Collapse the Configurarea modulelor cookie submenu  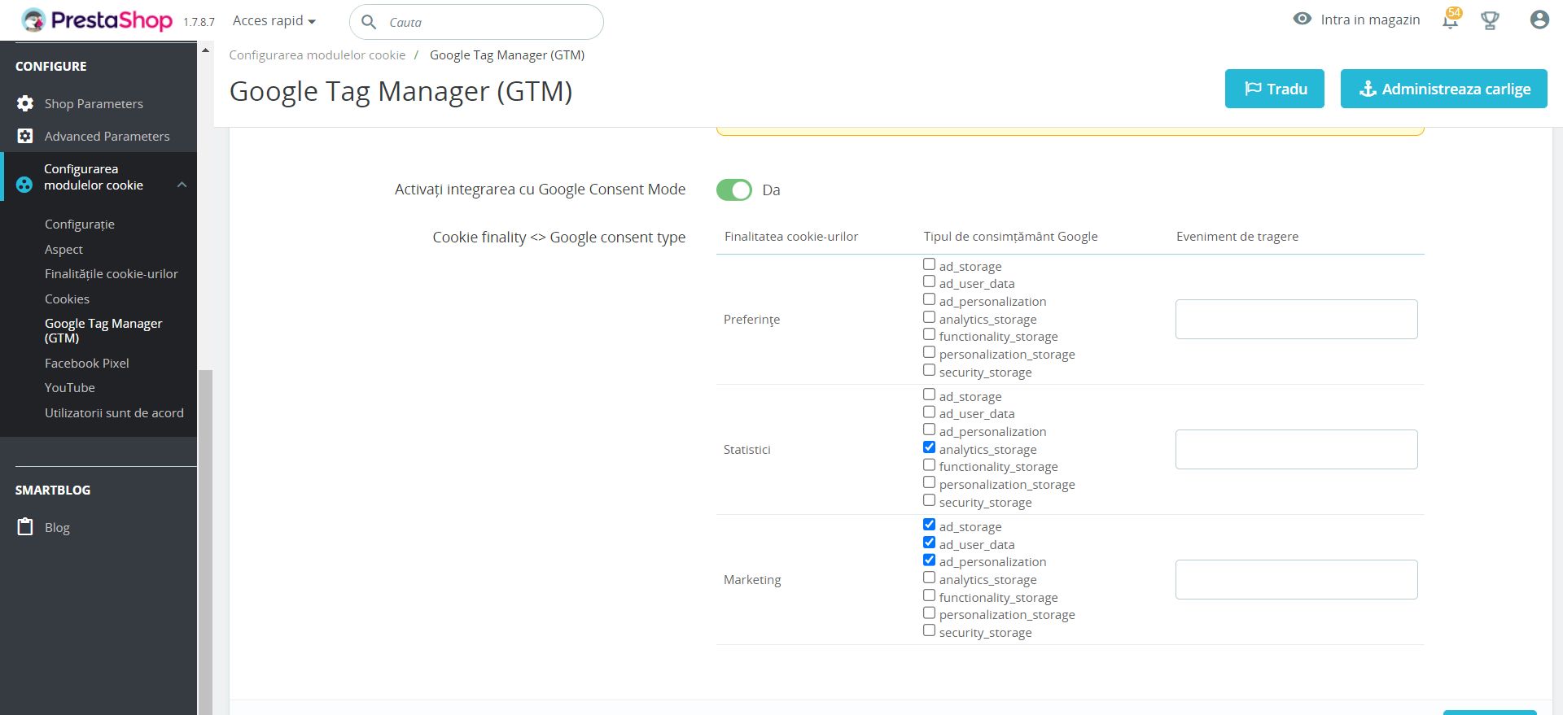tap(182, 185)
